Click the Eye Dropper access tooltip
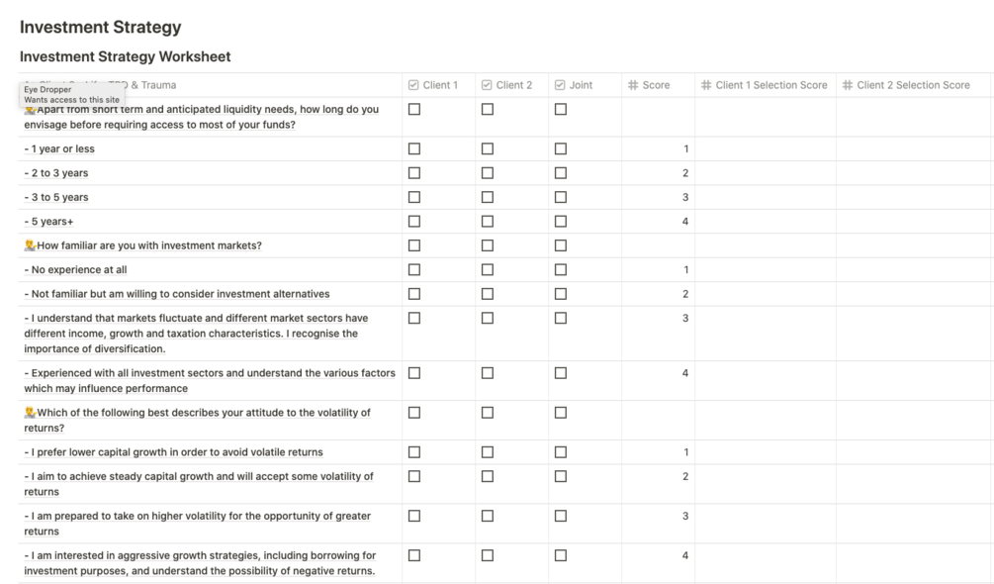This screenshot has width=994, height=584. 71,94
